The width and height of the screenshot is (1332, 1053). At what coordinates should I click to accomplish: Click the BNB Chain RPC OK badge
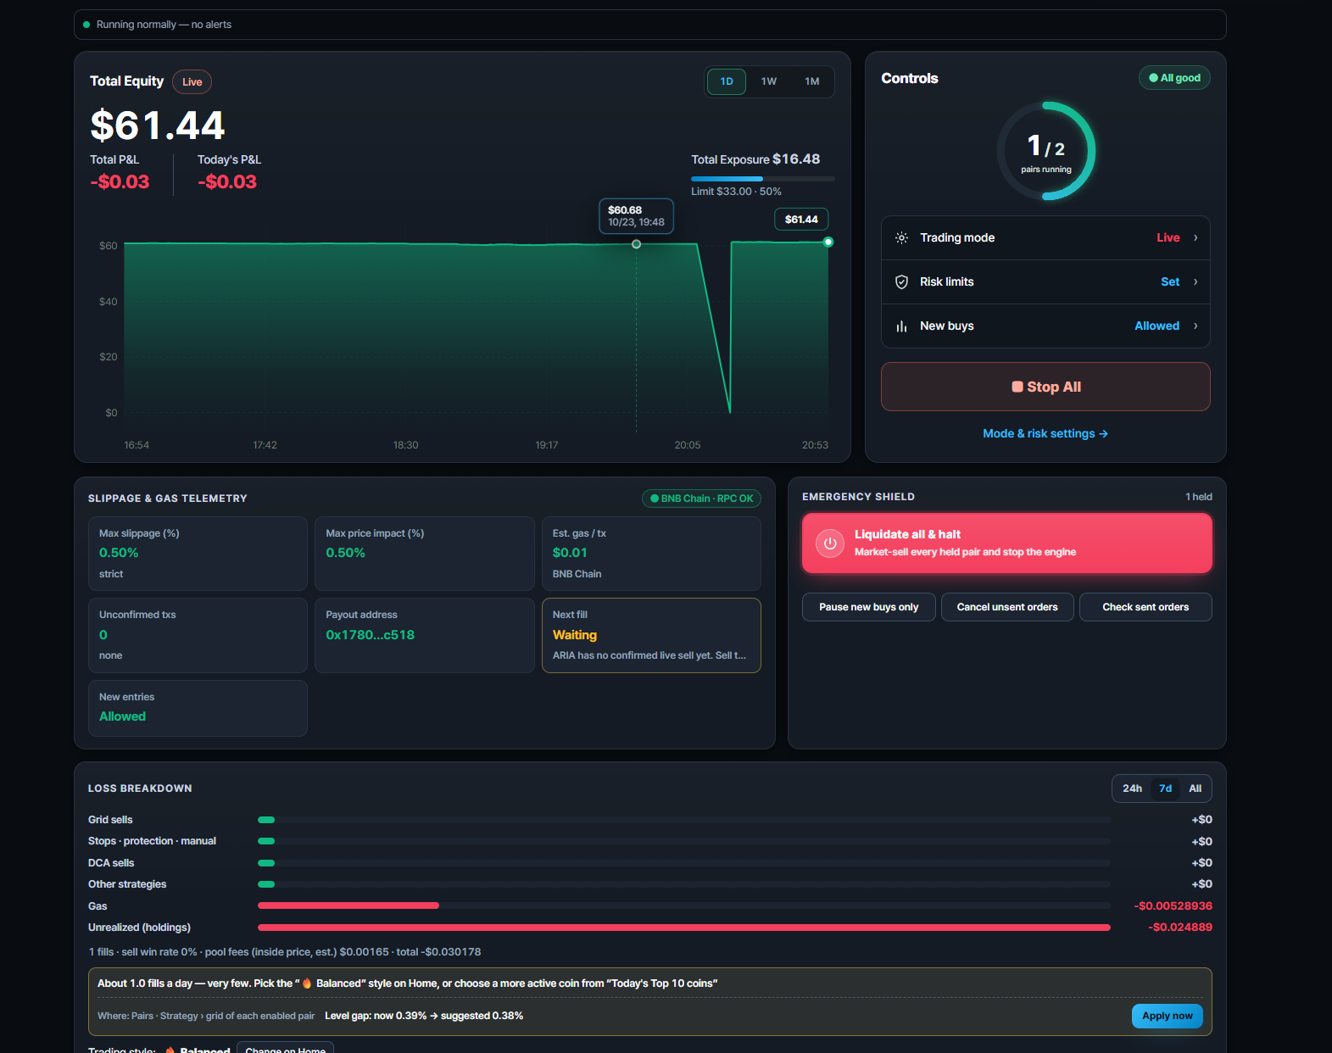pos(701,499)
